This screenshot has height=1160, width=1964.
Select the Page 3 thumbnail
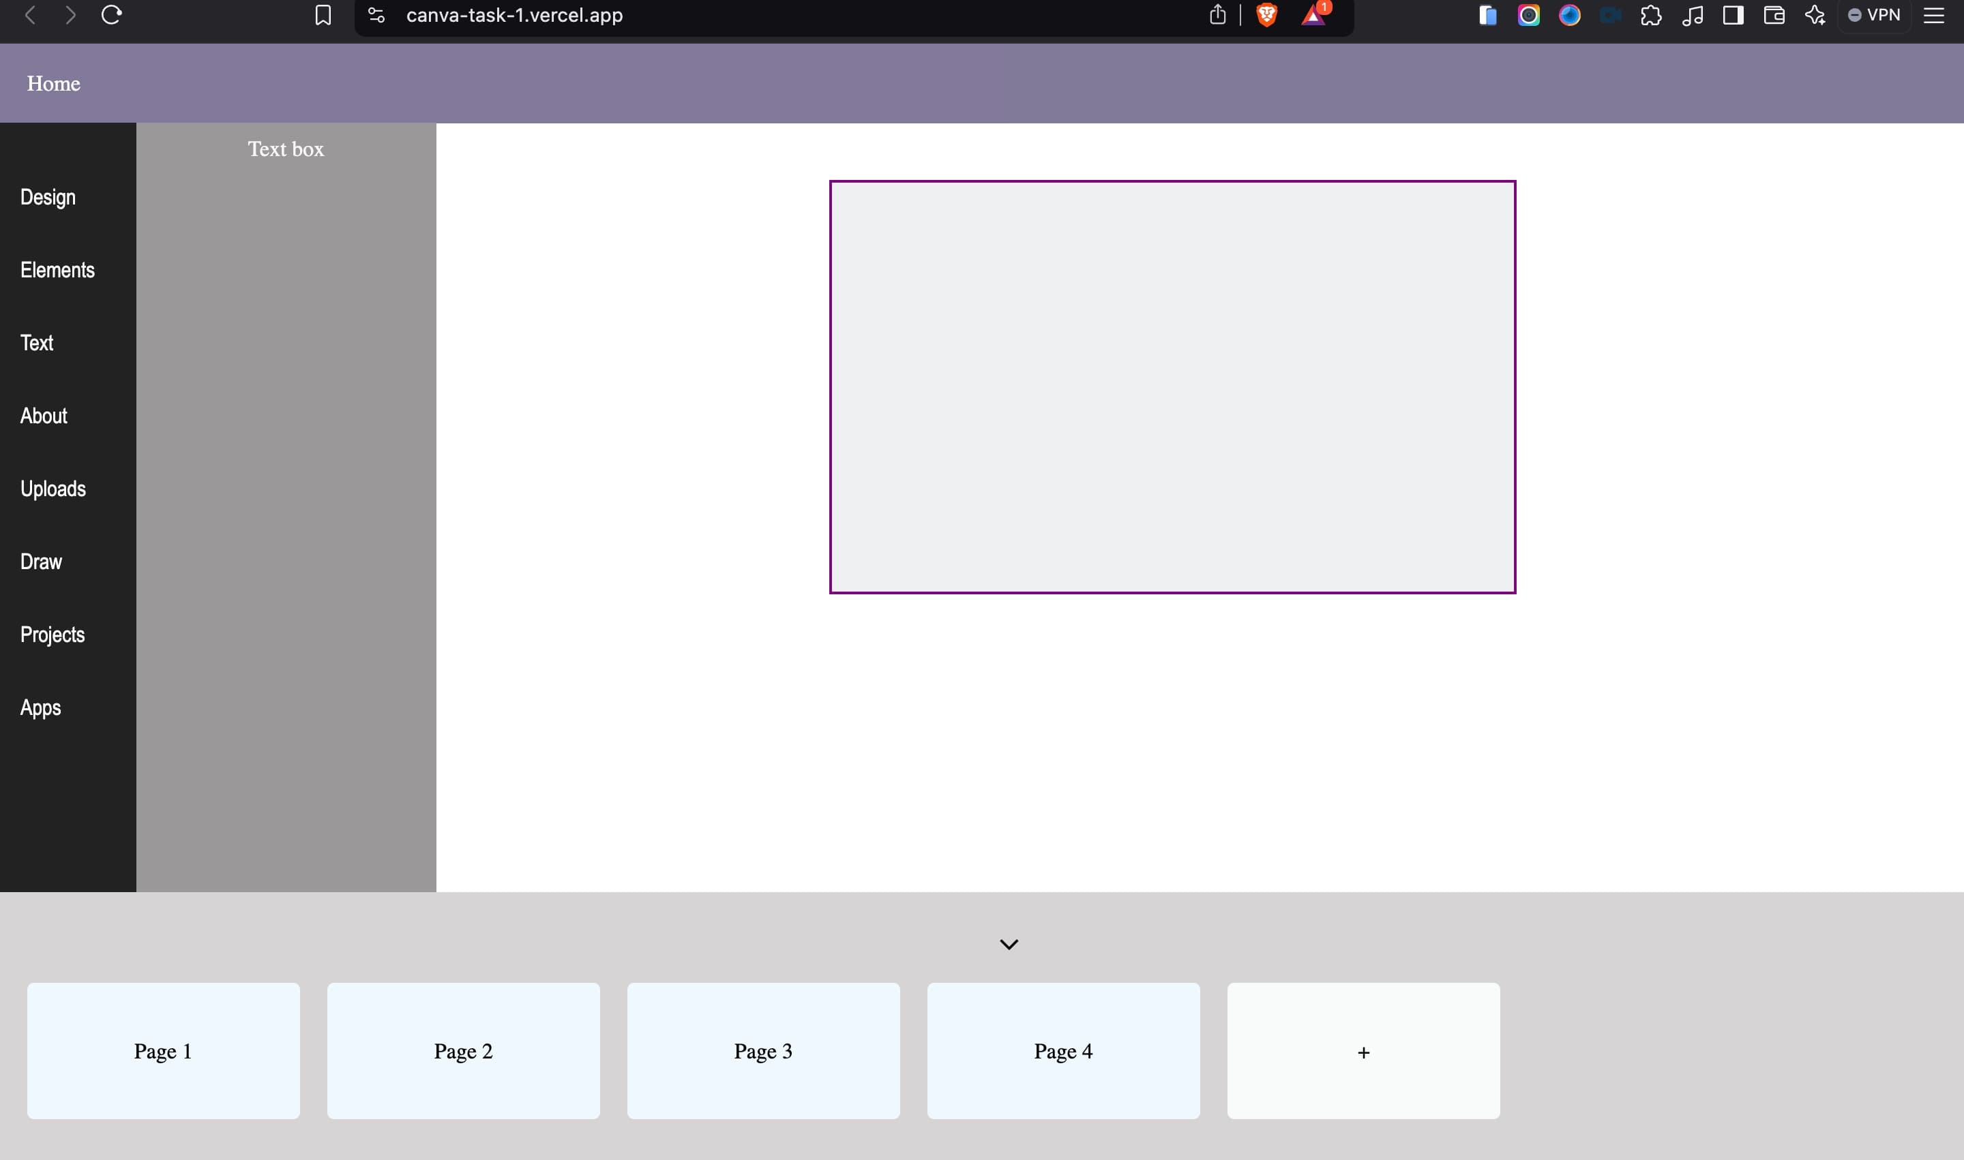pos(763,1050)
